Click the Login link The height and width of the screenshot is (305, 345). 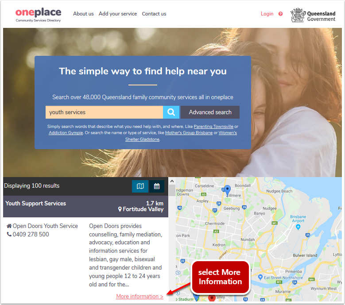click(267, 14)
